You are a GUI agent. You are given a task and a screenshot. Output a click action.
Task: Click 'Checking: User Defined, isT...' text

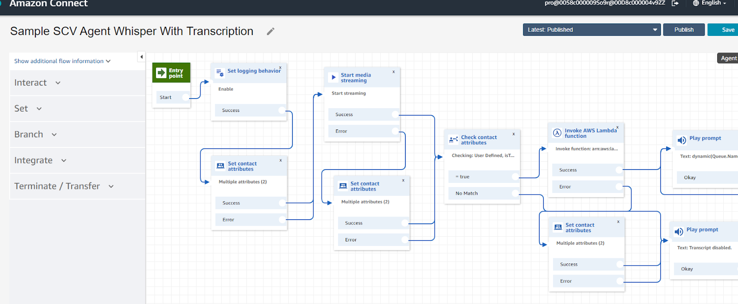(x=483, y=156)
